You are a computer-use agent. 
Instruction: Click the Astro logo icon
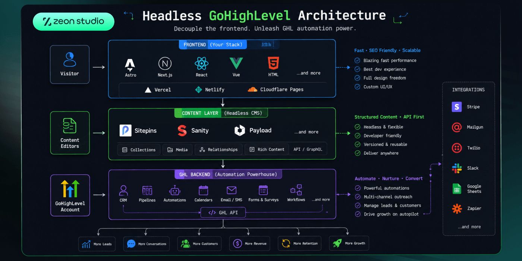(x=130, y=65)
